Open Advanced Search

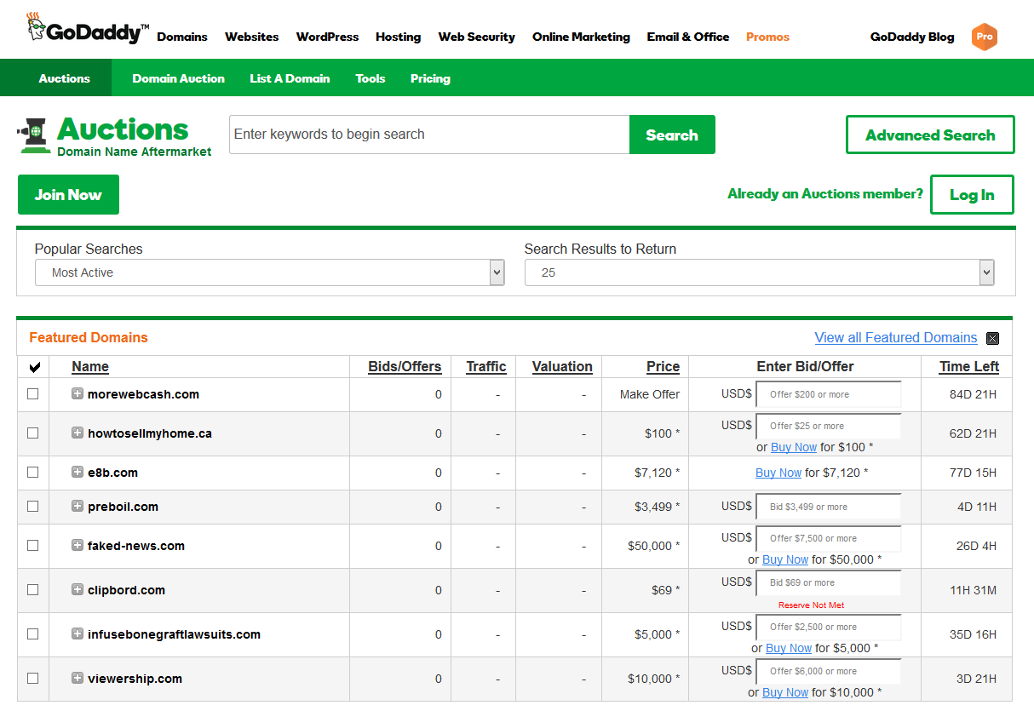click(930, 135)
